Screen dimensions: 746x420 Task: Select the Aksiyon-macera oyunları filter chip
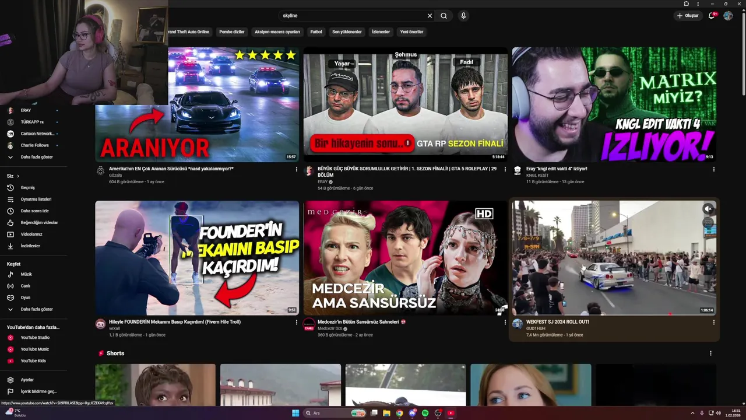277,32
